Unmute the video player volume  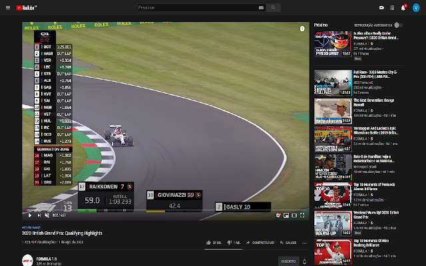47,215
